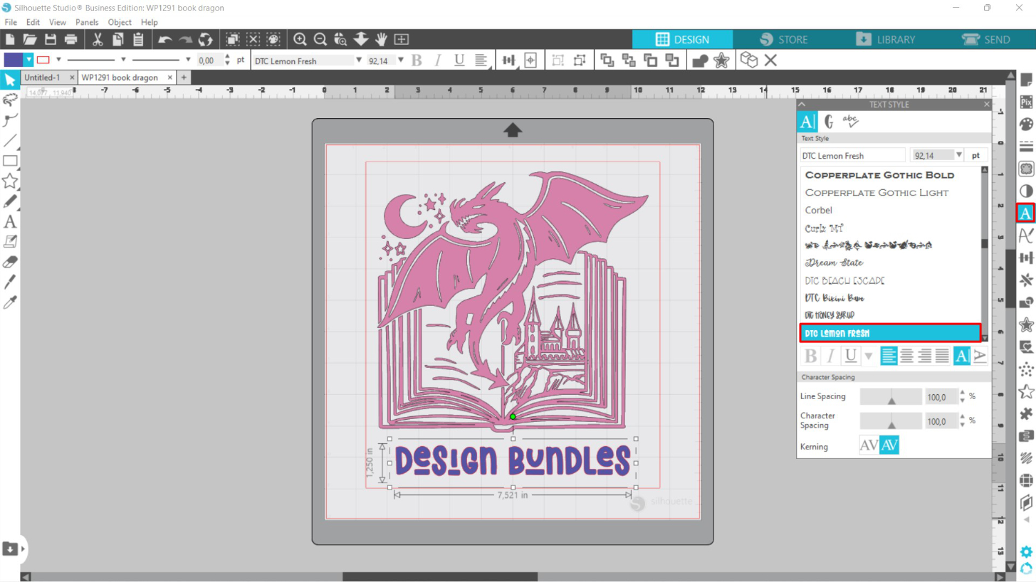Click the font name field in Text Style panel
This screenshot has height=582, width=1036.
coord(852,155)
